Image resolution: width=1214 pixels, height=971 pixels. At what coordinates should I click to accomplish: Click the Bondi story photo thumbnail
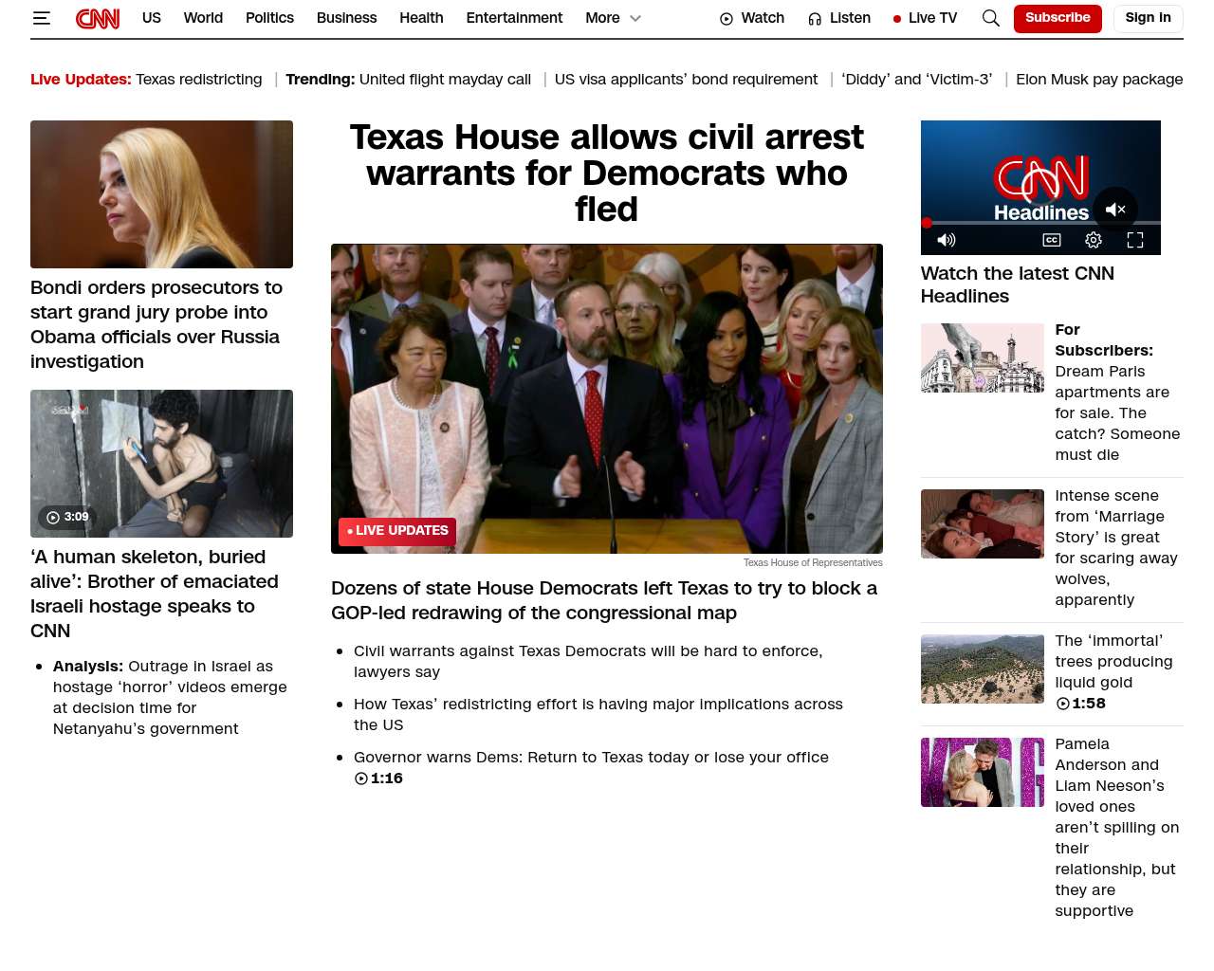pyautogui.click(x=161, y=194)
